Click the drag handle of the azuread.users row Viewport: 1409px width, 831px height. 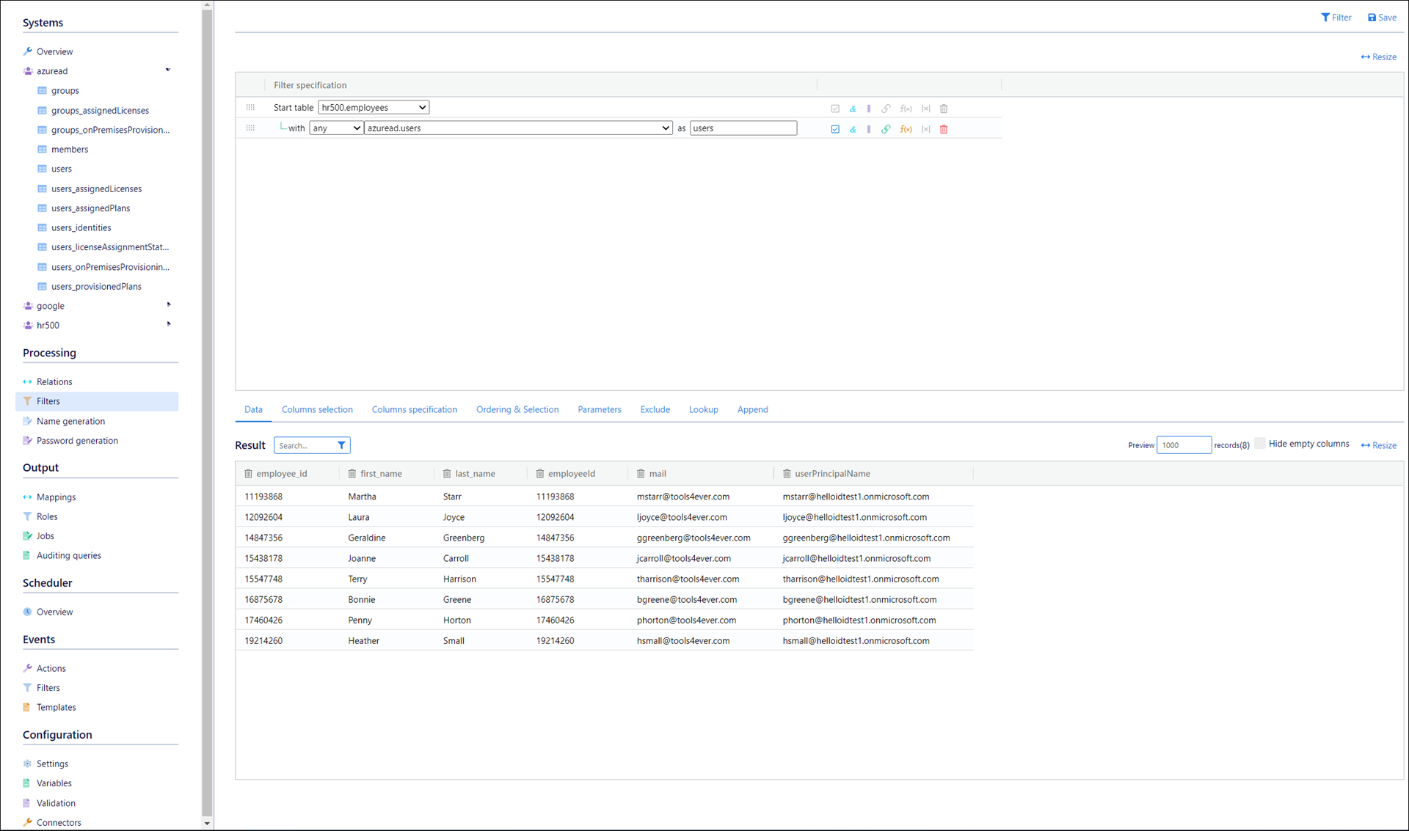pyautogui.click(x=250, y=128)
